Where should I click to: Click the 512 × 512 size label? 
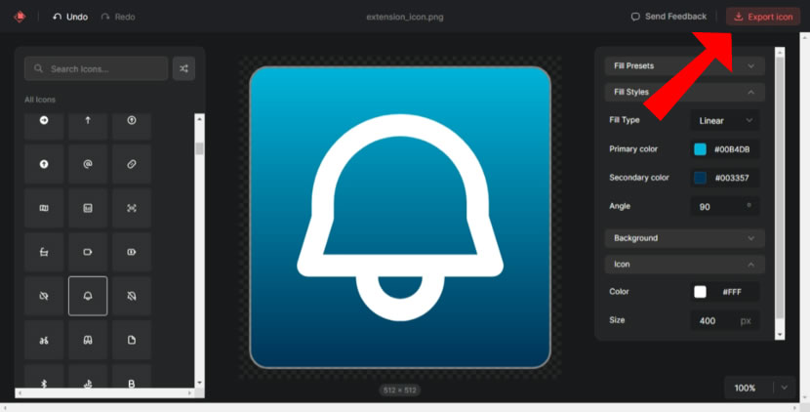[x=400, y=391]
